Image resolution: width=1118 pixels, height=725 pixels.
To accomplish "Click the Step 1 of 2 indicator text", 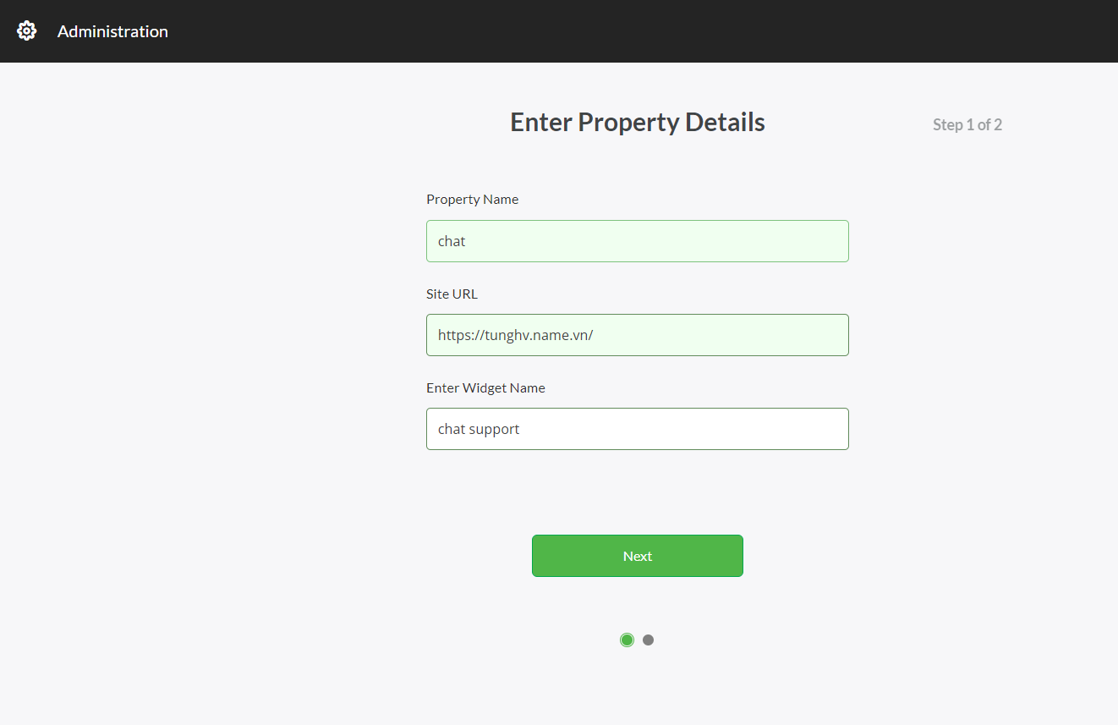I will point(967,124).
